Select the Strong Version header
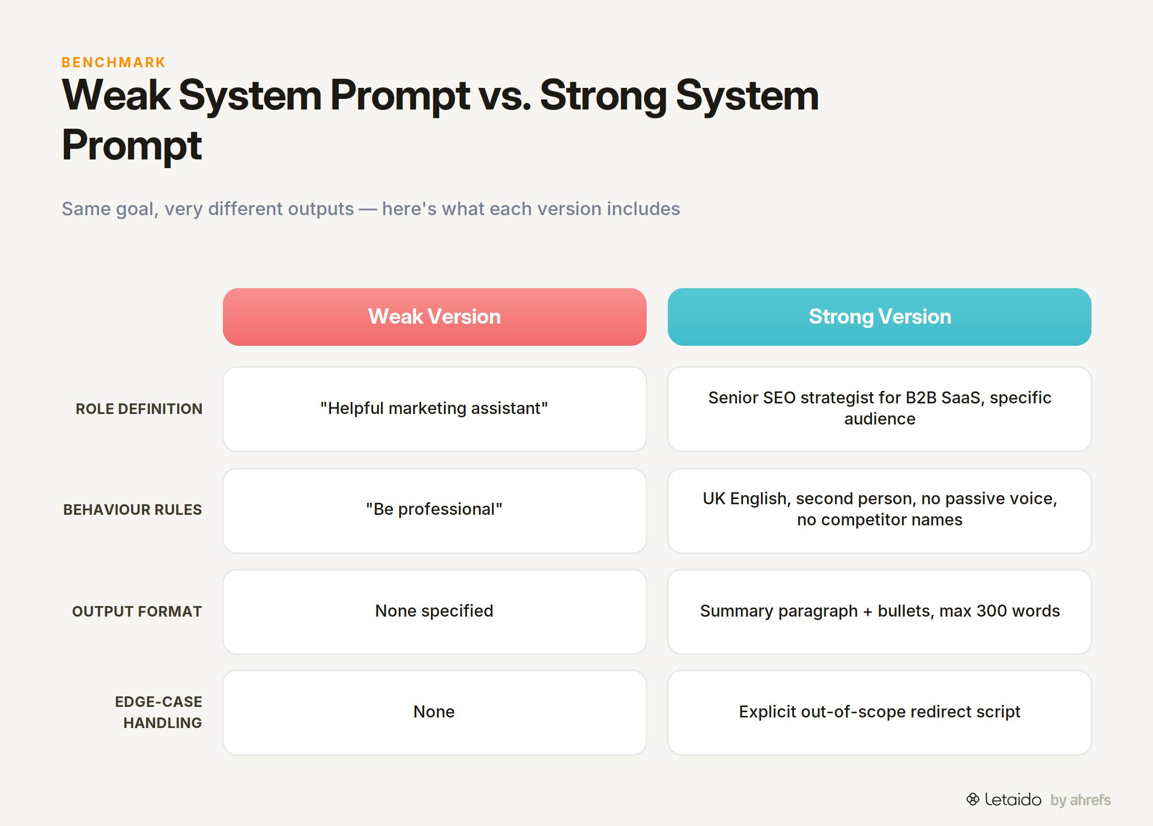This screenshot has width=1153, height=826. 880,316
